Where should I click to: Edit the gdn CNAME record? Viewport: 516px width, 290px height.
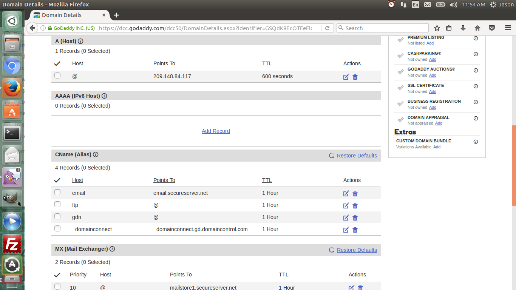[346, 218]
